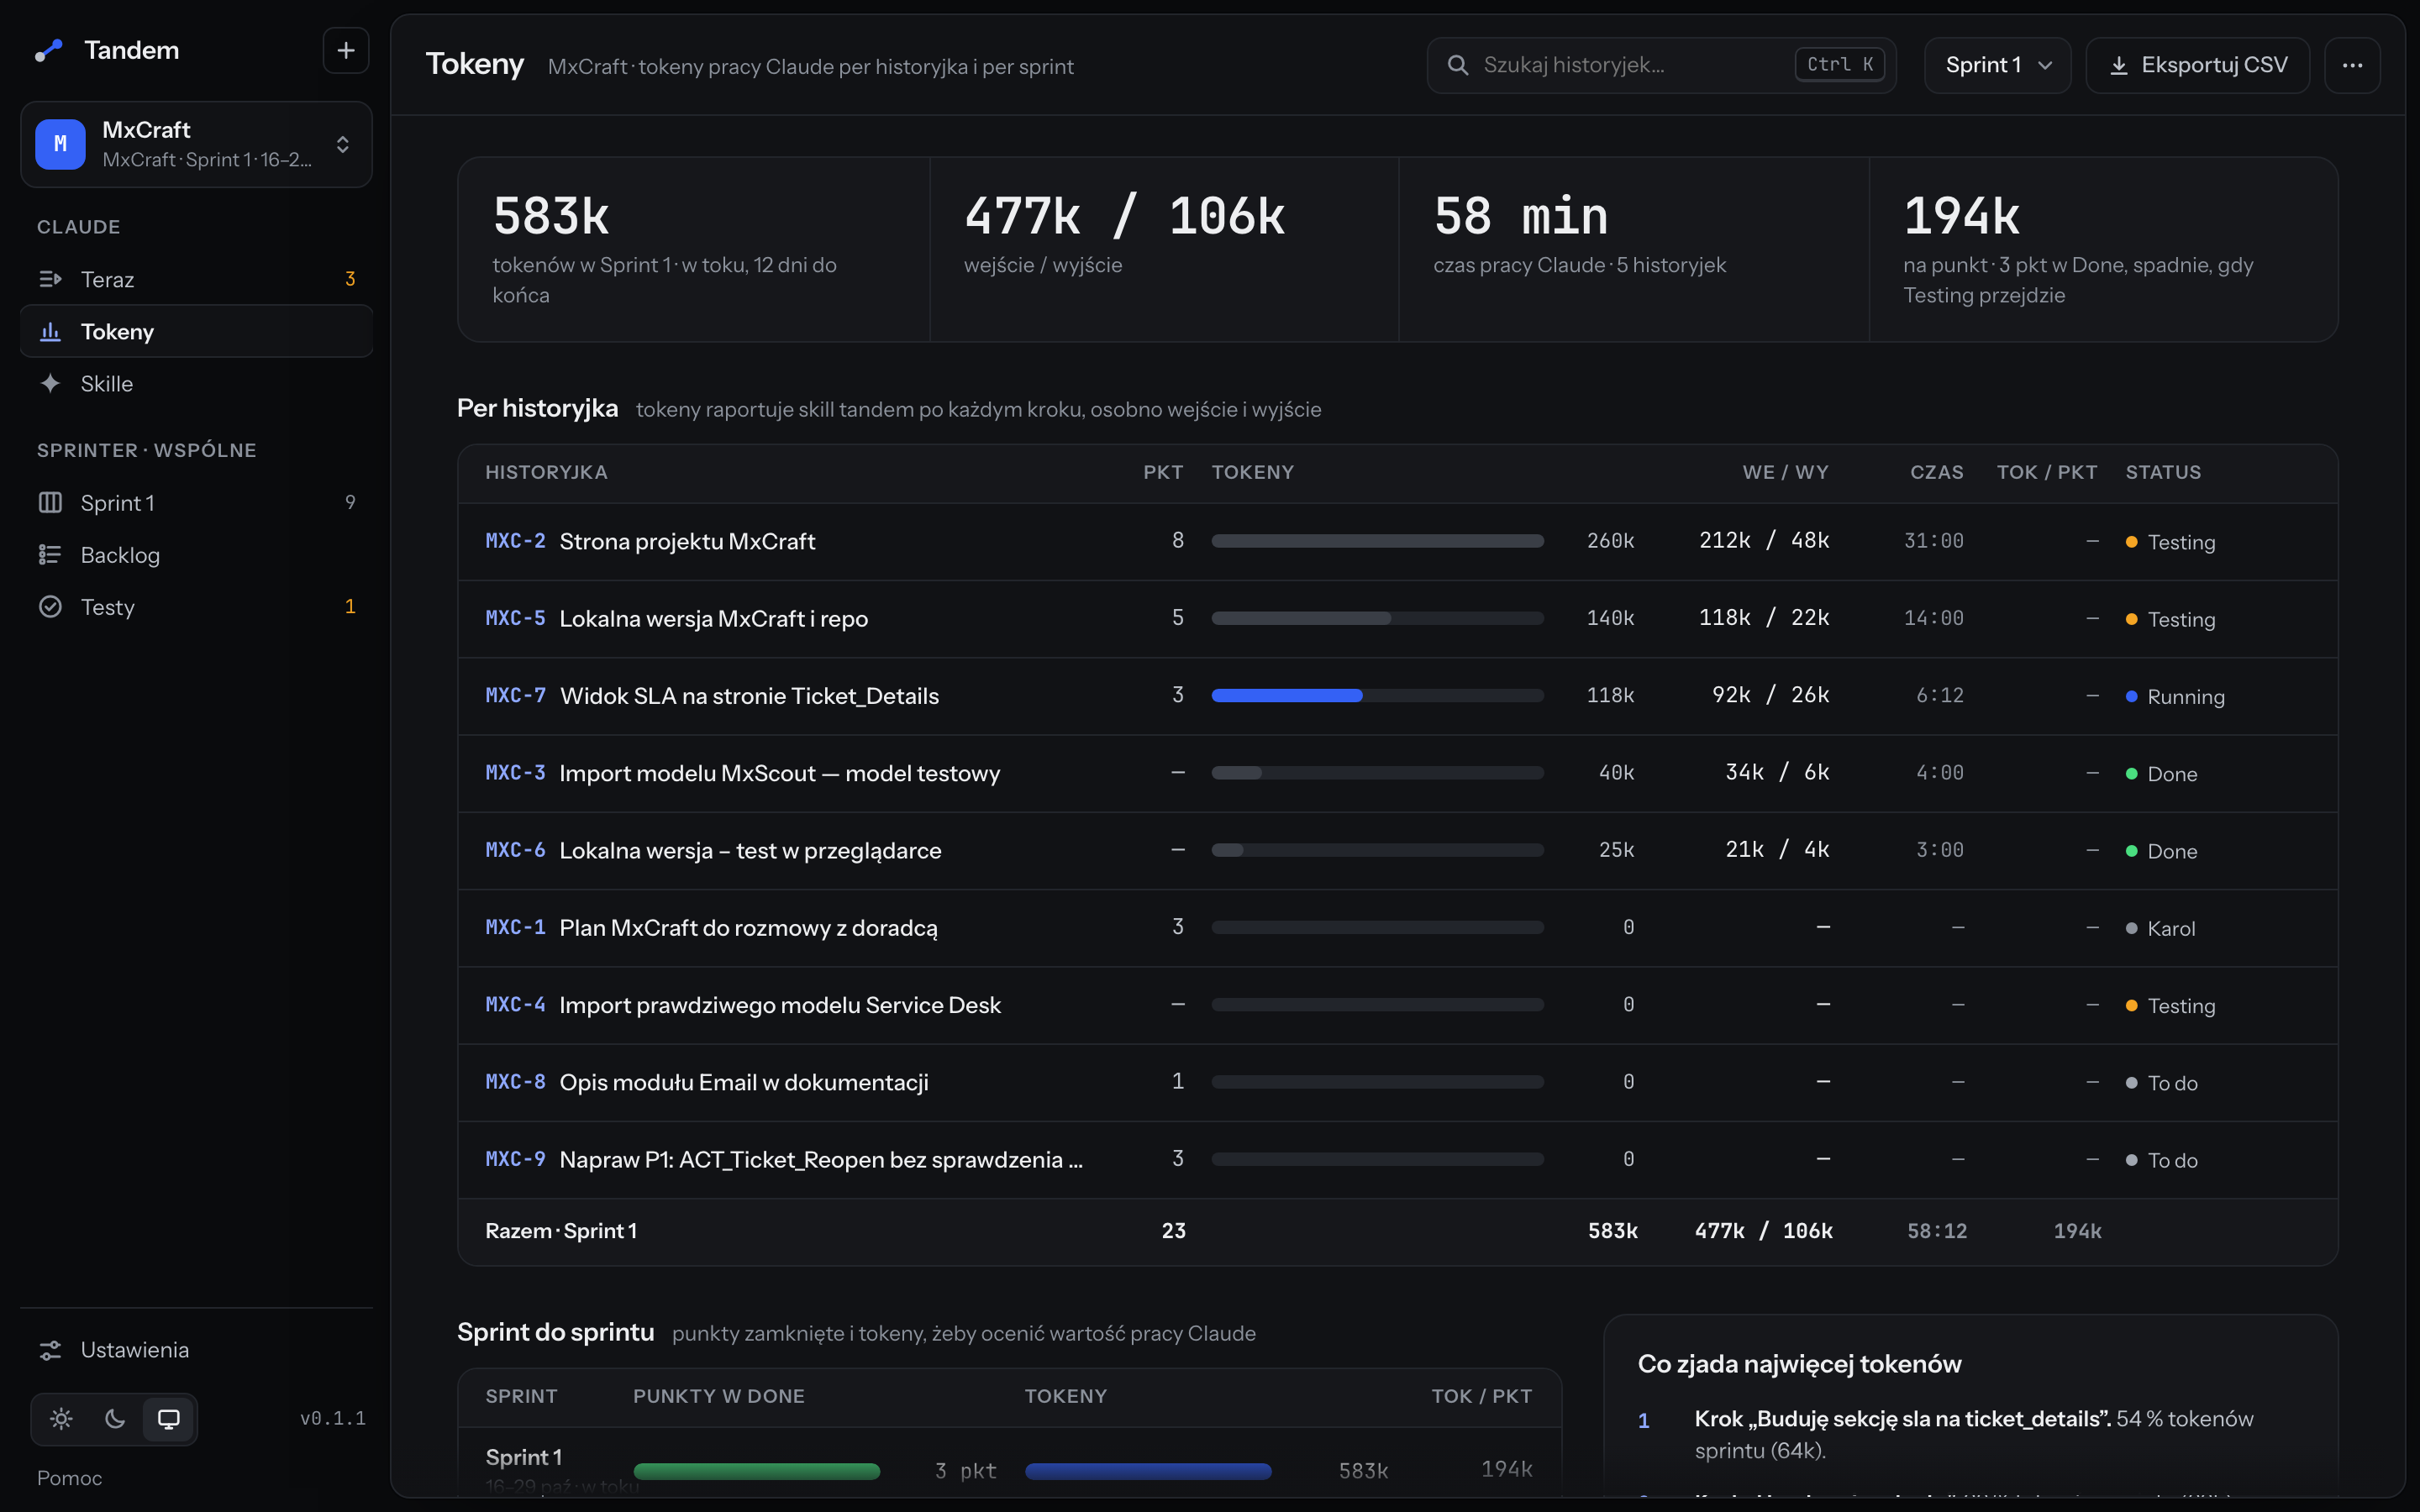Open story MXC-3 Import modelu MxScout
2420x1512 pixels.
click(x=1397, y=773)
